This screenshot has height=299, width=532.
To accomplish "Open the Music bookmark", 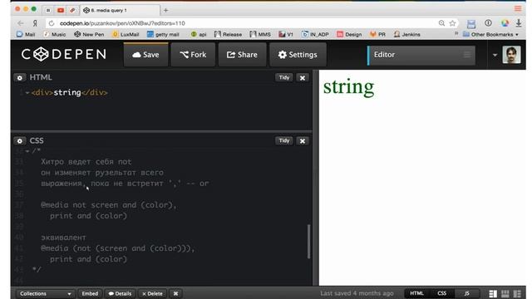I will [54, 34].
